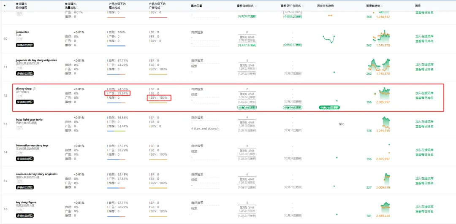This screenshot has width=456, height=224.
Task: Select the keyword interactive toy story toys
Action: click(x=32, y=145)
